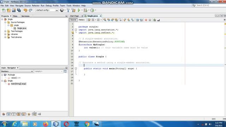Switch to the Start Page tab
Image resolution: width=226 pixels, height=127 pixels.
click(x=75, y=16)
